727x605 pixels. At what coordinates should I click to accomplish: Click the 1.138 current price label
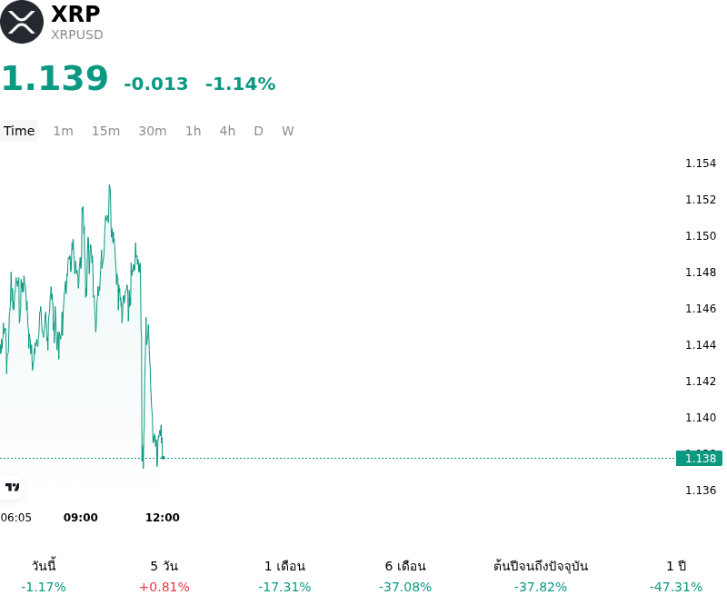(699, 458)
